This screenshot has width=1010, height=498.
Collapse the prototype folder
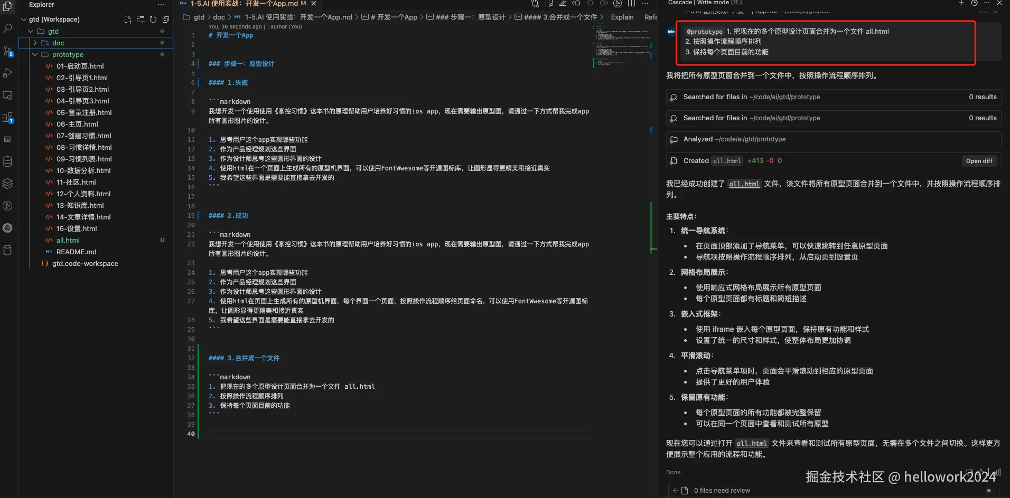pyautogui.click(x=35, y=55)
